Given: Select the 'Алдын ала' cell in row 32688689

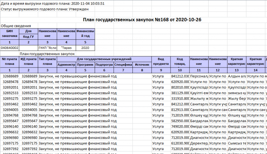Looking at the screenshot, I should tap(237, 76).
